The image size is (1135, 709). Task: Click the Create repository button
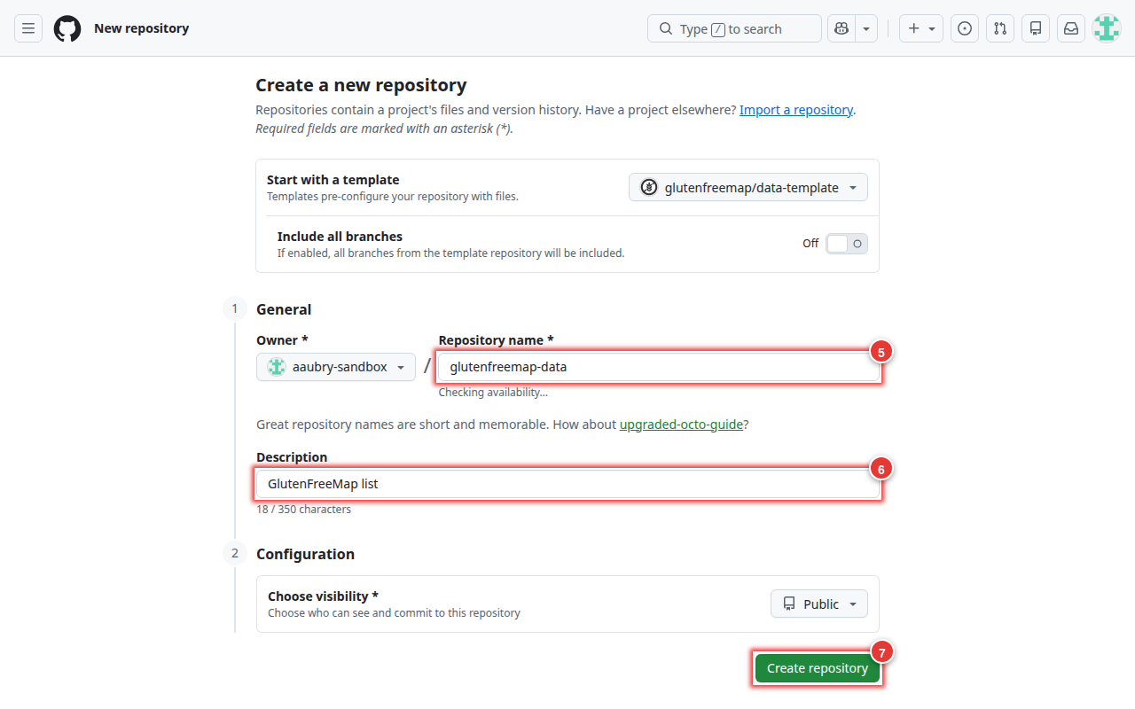818,668
